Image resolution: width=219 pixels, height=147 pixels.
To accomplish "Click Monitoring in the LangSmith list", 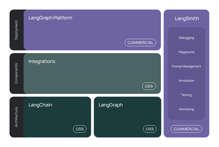I will coord(186,109).
